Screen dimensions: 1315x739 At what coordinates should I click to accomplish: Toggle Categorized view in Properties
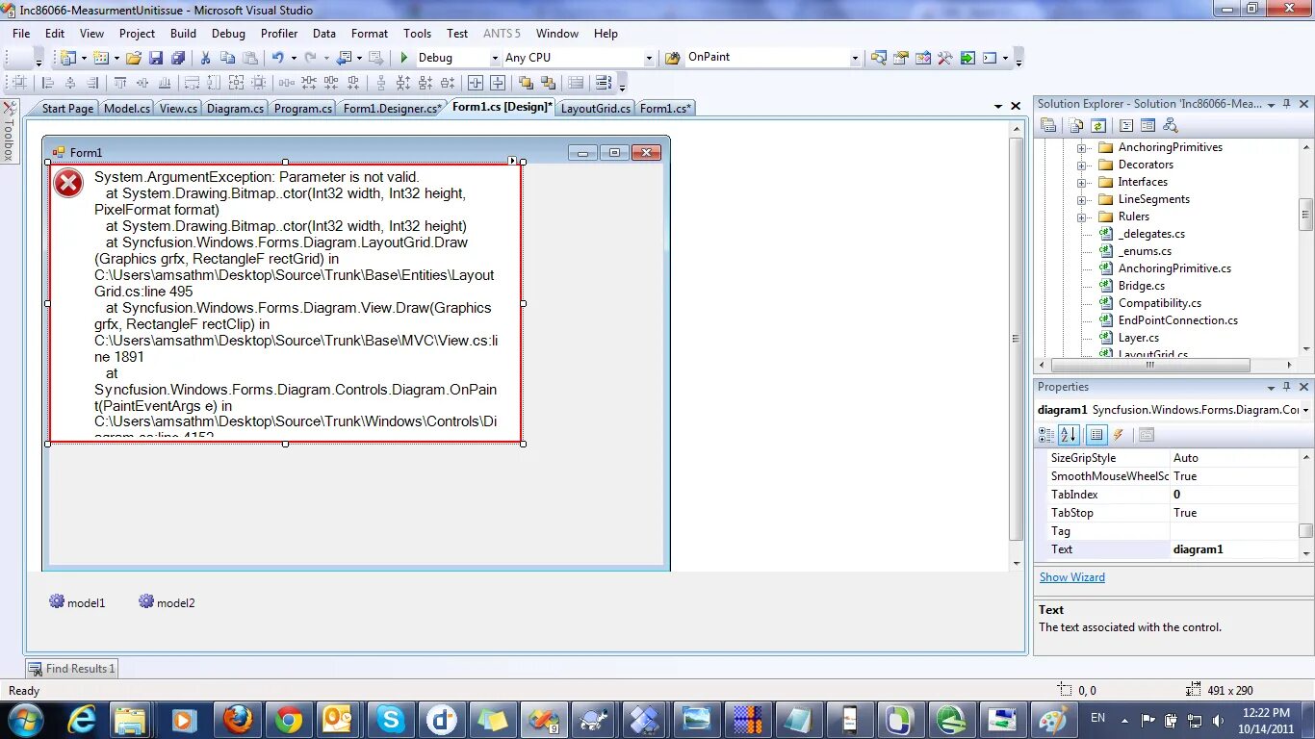click(x=1046, y=435)
